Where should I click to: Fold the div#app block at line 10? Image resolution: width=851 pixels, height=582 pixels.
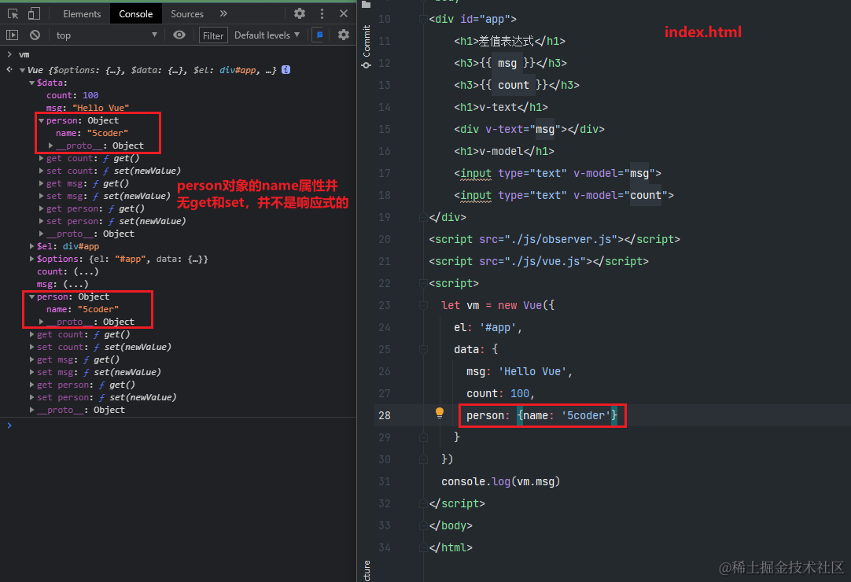(423, 20)
